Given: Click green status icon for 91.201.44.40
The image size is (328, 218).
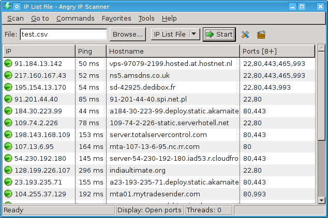Looking at the screenshot, I should click(x=8, y=99).
